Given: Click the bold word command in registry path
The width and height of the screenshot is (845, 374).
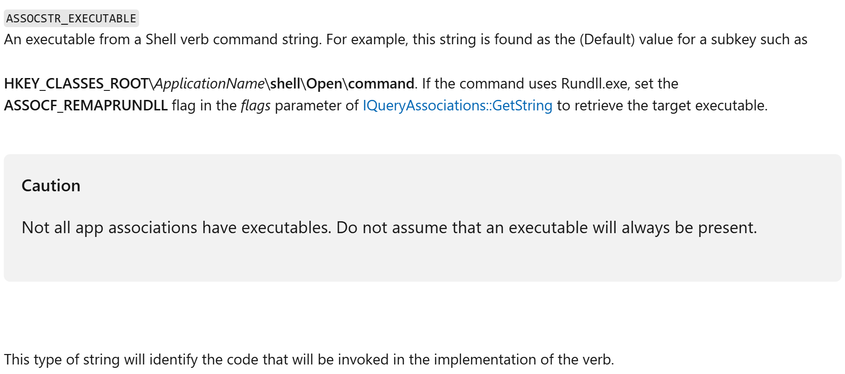Looking at the screenshot, I should tap(381, 84).
